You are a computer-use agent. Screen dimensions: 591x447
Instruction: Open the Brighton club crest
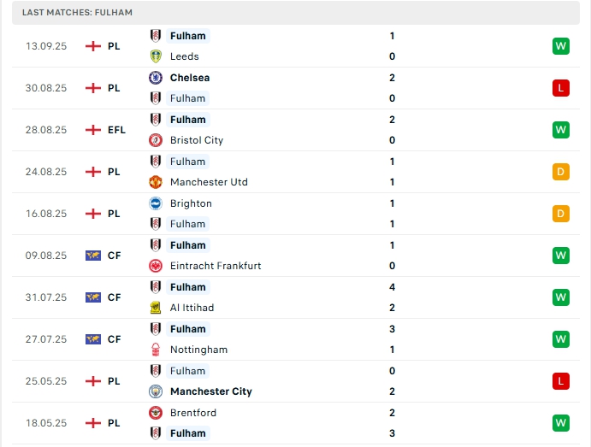(156, 203)
